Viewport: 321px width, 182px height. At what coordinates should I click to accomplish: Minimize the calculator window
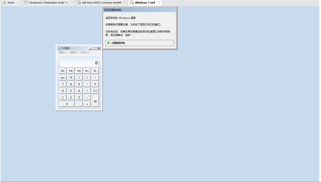90,48
